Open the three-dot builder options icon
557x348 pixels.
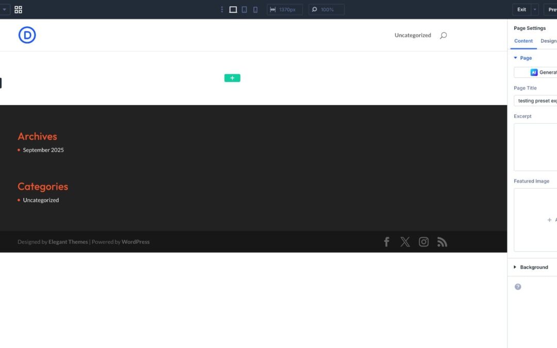click(x=222, y=9)
